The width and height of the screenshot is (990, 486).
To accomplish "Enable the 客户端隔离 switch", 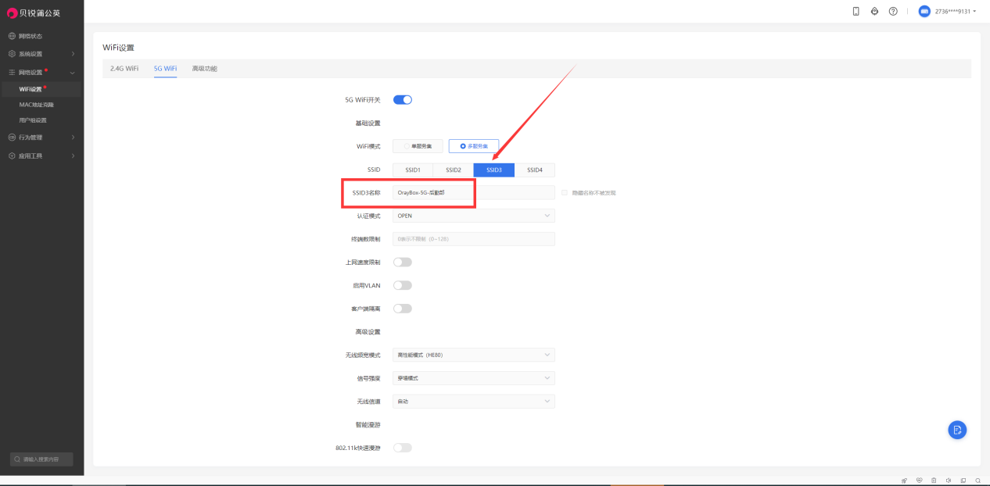I will click(402, 309).
